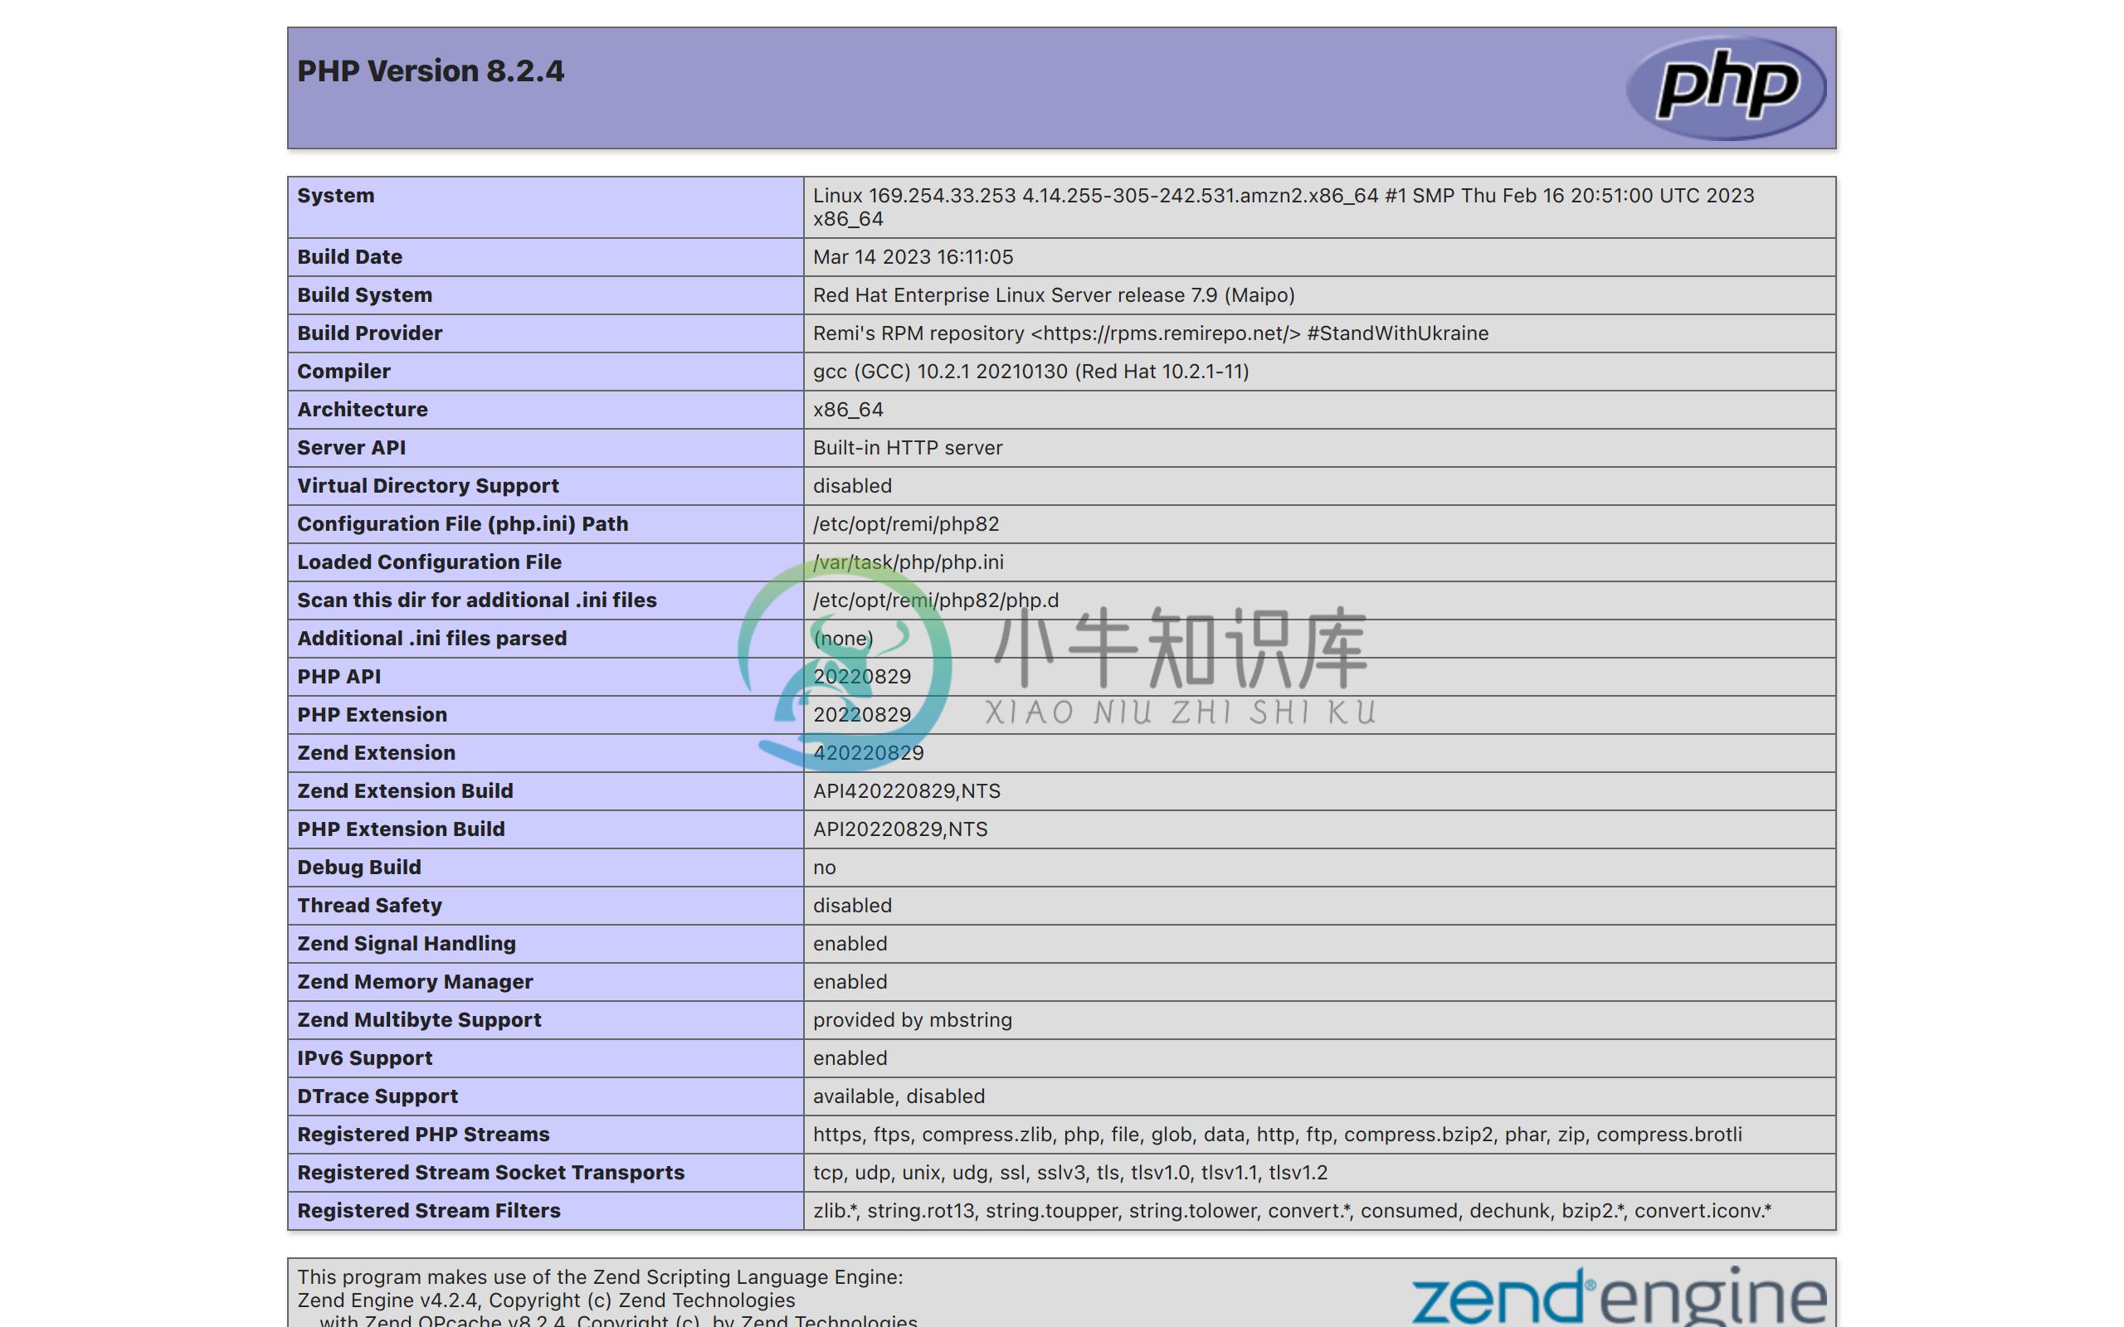This screenshot has width=2124, height=1327.
Task: Click the Zend Scripting Language Engine text
Action: tap(600, 1278)
